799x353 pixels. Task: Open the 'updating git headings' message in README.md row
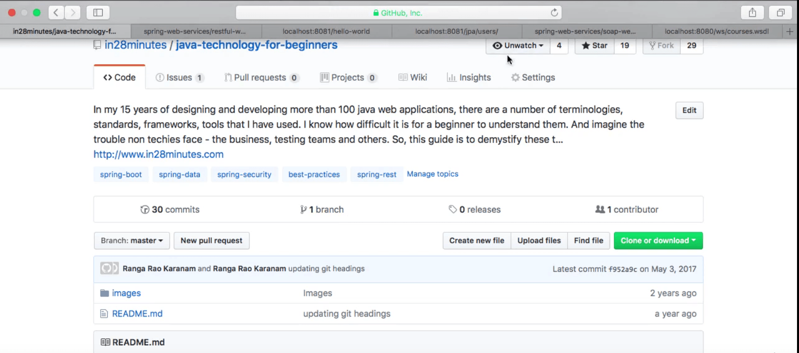pos(347,314)
